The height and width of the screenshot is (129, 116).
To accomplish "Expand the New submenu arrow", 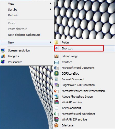I will click(51, 42).
